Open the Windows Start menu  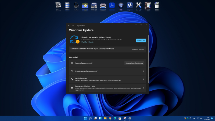pos(85,118)
